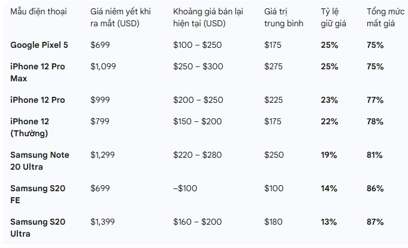
Task: Click the 19% retention rate value
Action: 330,155
